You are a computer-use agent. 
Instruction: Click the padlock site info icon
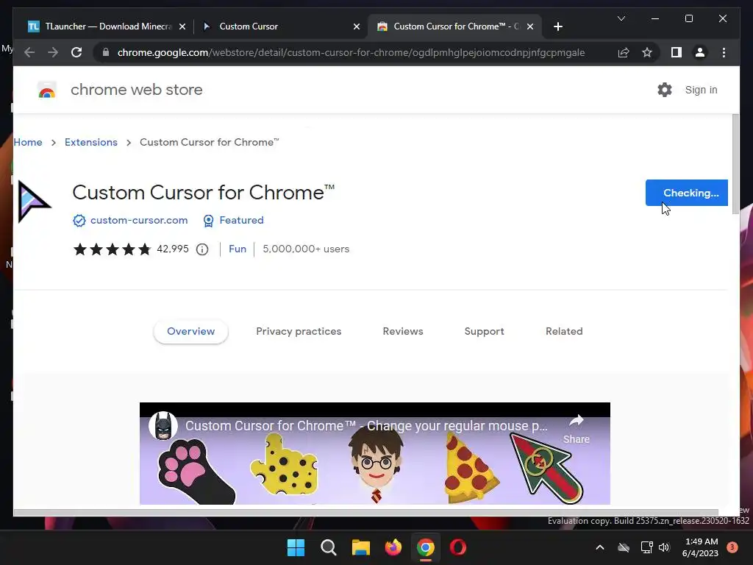[x=106, y=52]
